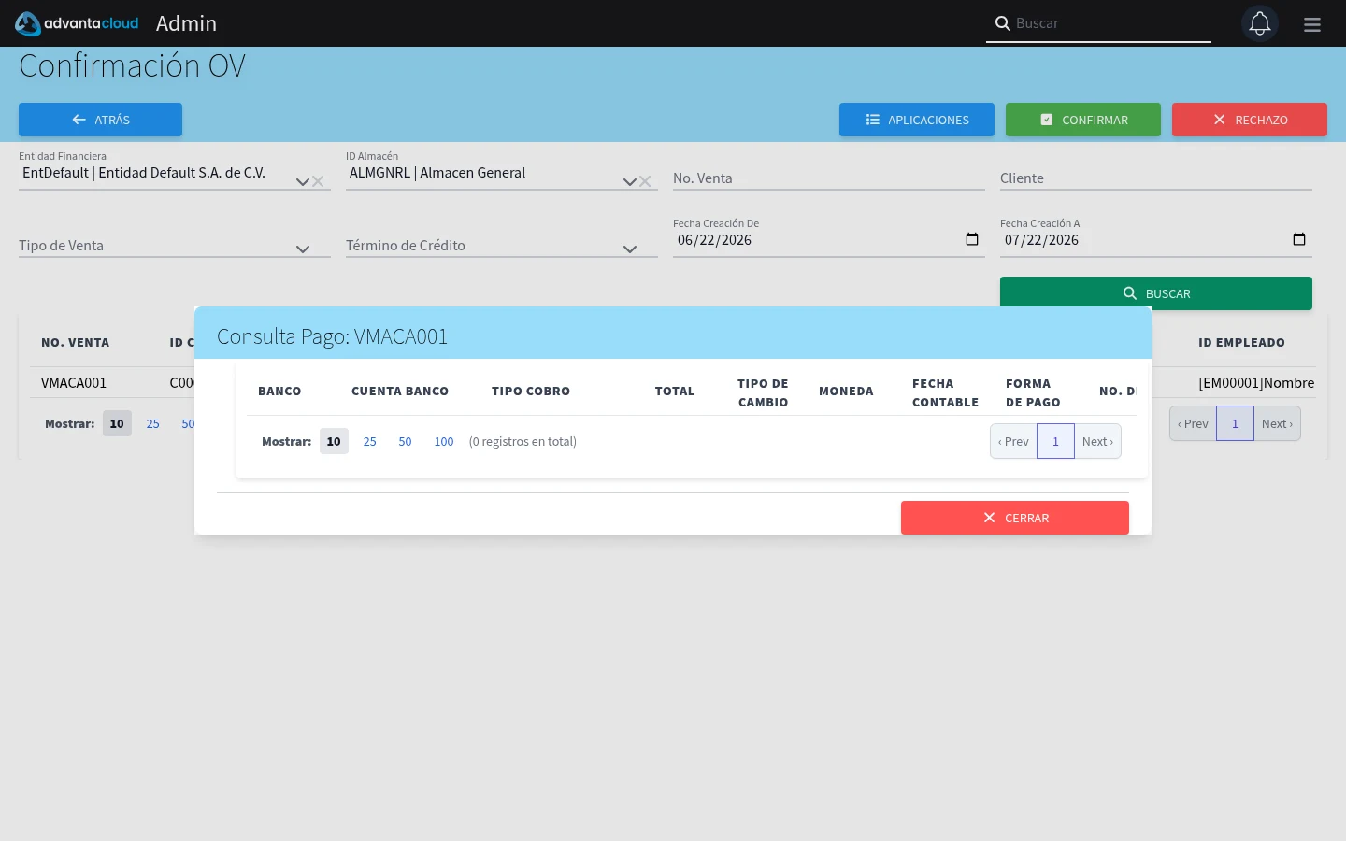Sort dialog table by MONEDA column
Image resolution: width=1346 pixels, height=841 pixels.
point(846,392)
